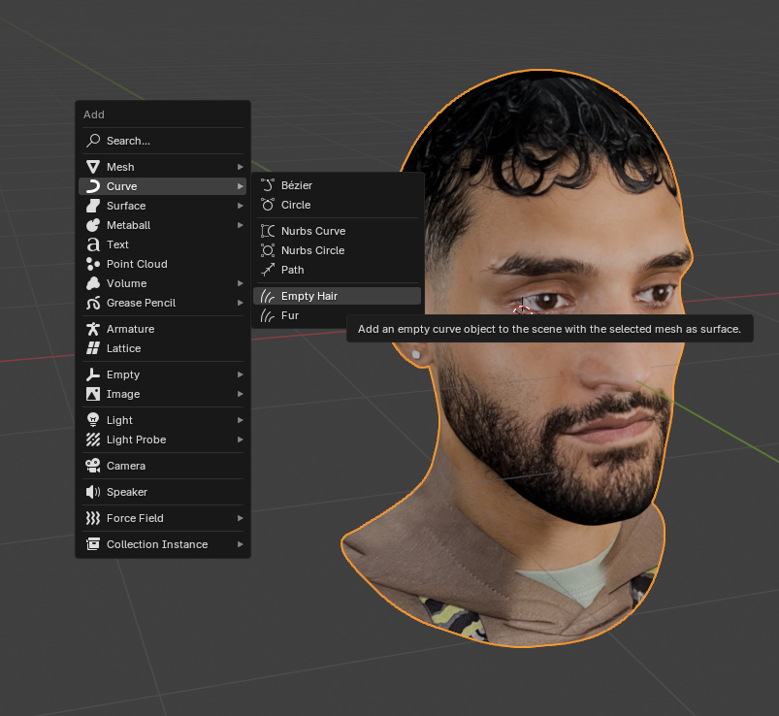The width and height of the screenshot is (779, 716).
Task: Click the Path icon
Action: (268, 270)
